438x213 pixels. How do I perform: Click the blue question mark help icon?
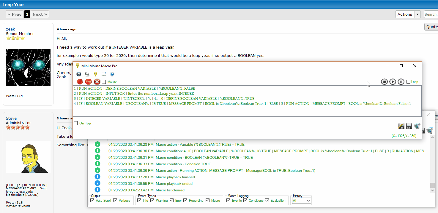pyautogui.click(x=112, y=74)
